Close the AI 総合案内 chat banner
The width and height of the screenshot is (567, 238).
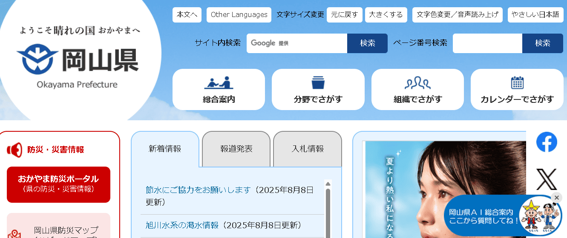click(556, 198)
